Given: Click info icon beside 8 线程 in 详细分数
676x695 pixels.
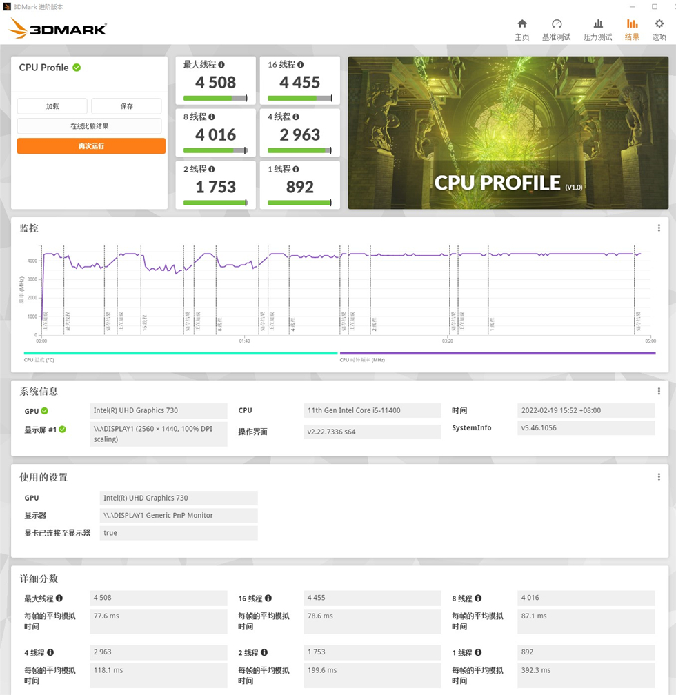Looking at the screenshot, I should coord(478,598).
